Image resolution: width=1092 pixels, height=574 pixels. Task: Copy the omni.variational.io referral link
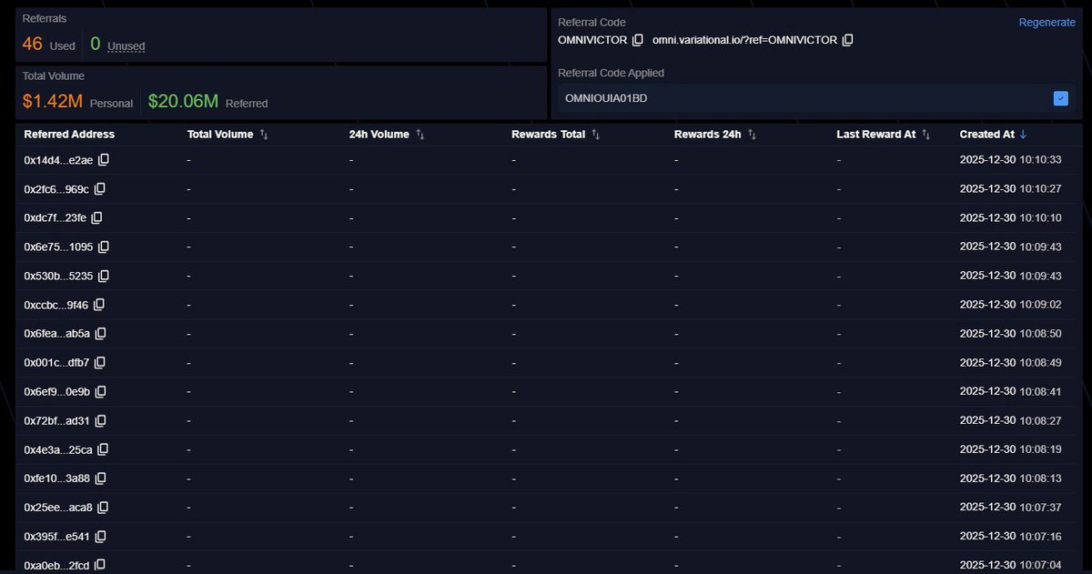point(847,40)
